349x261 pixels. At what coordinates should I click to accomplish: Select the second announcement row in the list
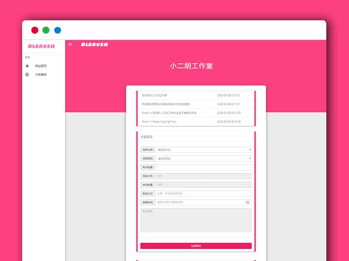pos(196,104)
